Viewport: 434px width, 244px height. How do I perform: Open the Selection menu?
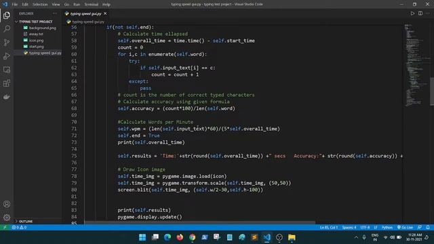click(40, 5)
